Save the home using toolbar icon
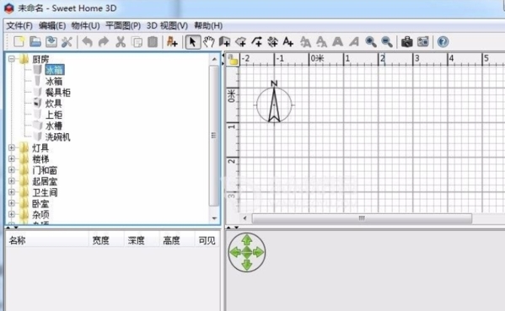This screenshot has height=311, width=505. [x=51, y=42]
